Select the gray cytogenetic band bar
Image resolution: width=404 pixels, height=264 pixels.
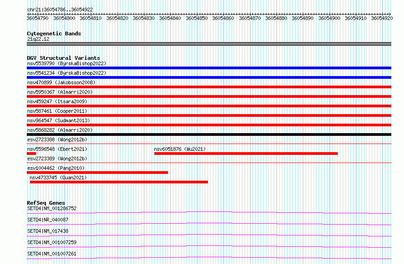click(x=209, y=44)
